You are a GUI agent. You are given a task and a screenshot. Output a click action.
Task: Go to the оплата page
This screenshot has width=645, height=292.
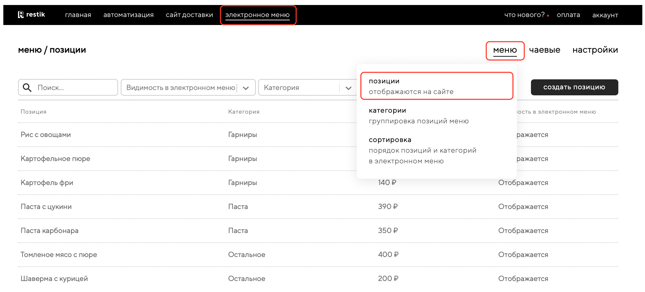(x=568, y=15)
